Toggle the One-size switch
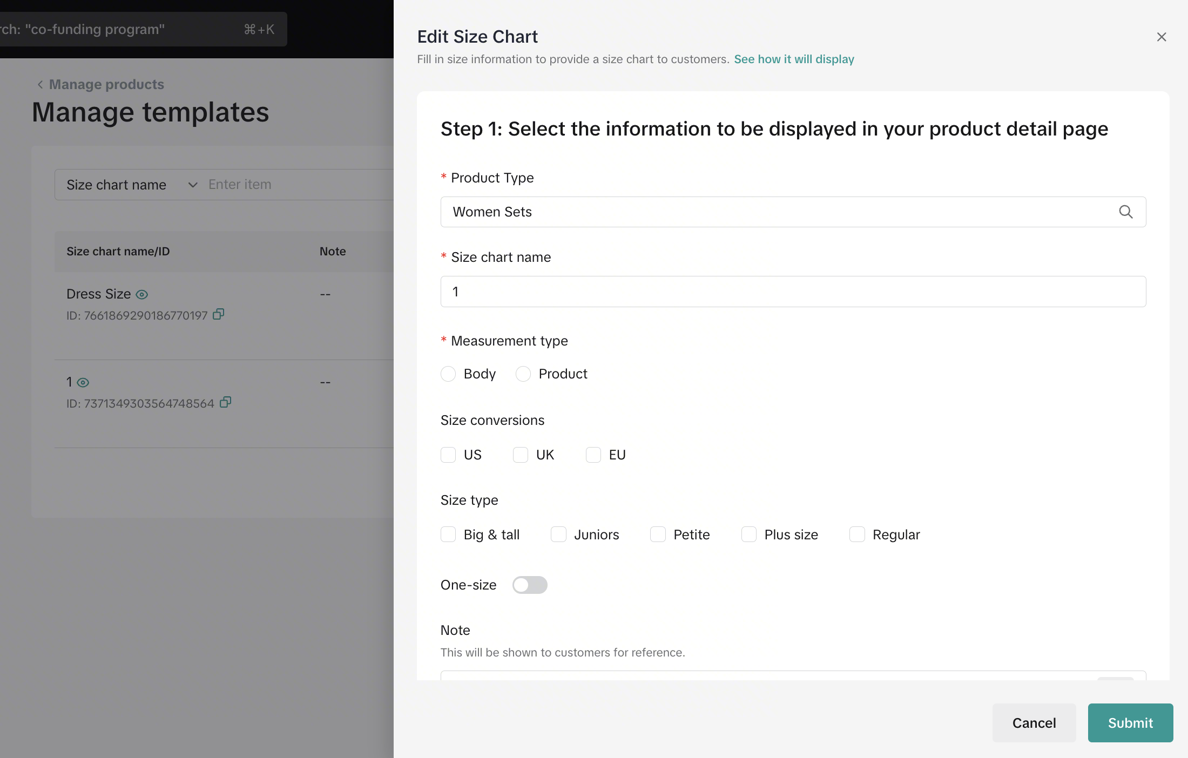 click(530, 585)
